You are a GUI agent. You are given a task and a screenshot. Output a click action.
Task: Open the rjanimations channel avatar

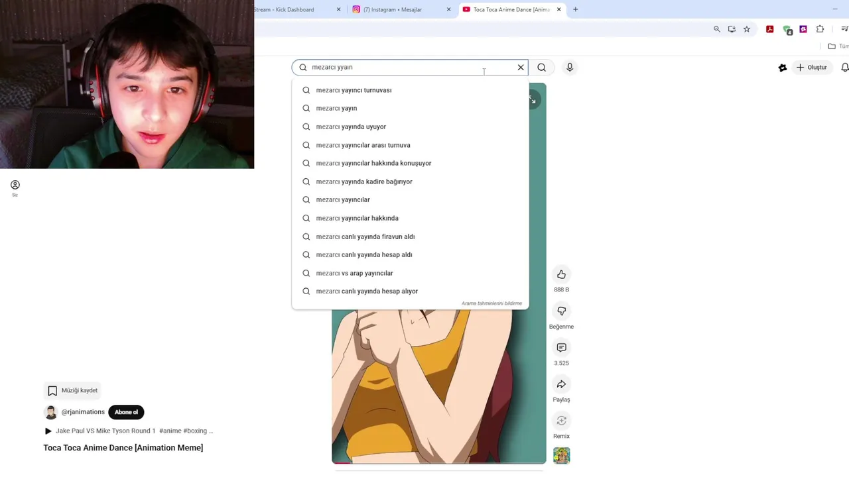pos(50,412)
